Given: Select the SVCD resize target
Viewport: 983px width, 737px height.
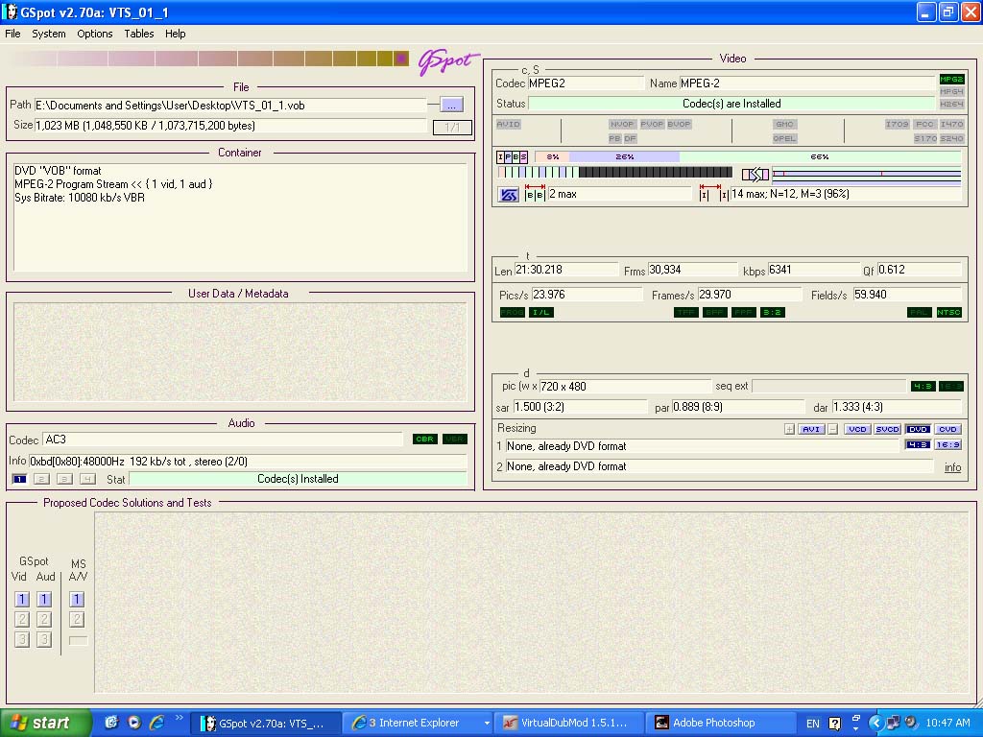Looking at the screenshot, I should click(x=887, y=429).
